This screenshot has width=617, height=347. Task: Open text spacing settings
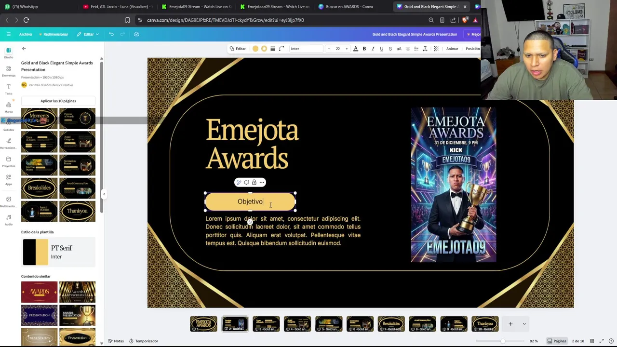425,49
